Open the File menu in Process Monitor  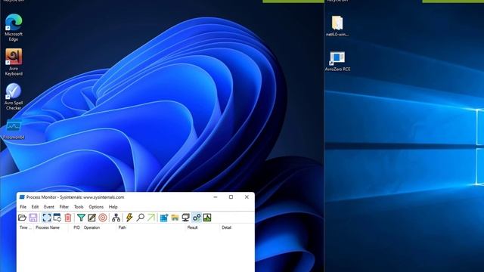[23, 206]
